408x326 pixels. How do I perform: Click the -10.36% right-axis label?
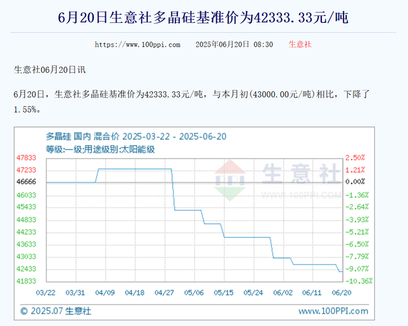pyautogui.click(x=359, y=281)
